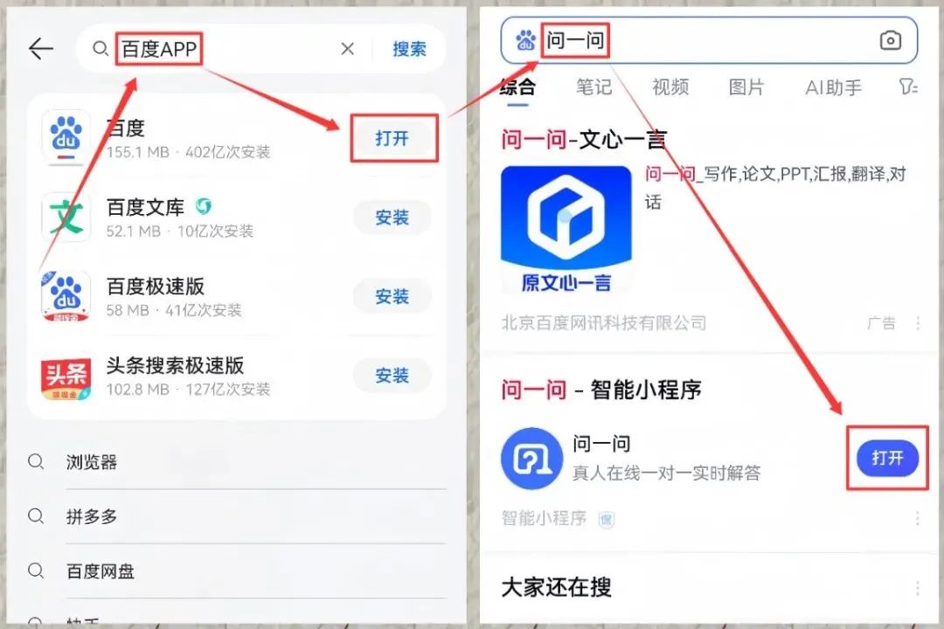The image size is (944, 629).
Task: Open more options for 问一问 智能小程序
Action: [x=917, y=518]
